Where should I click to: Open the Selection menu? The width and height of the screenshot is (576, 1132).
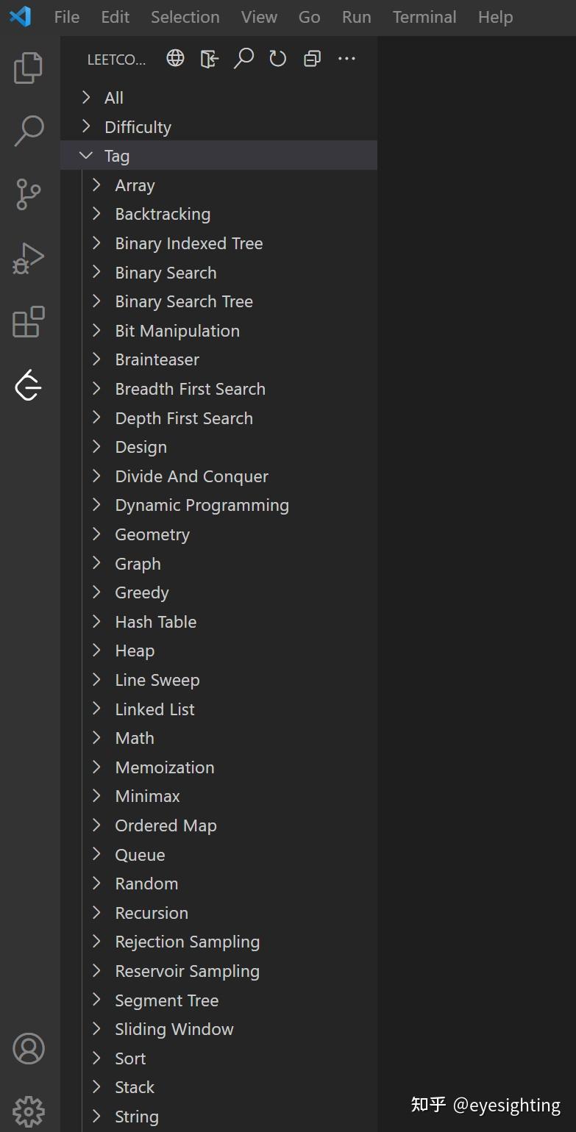tap(185, 17)
